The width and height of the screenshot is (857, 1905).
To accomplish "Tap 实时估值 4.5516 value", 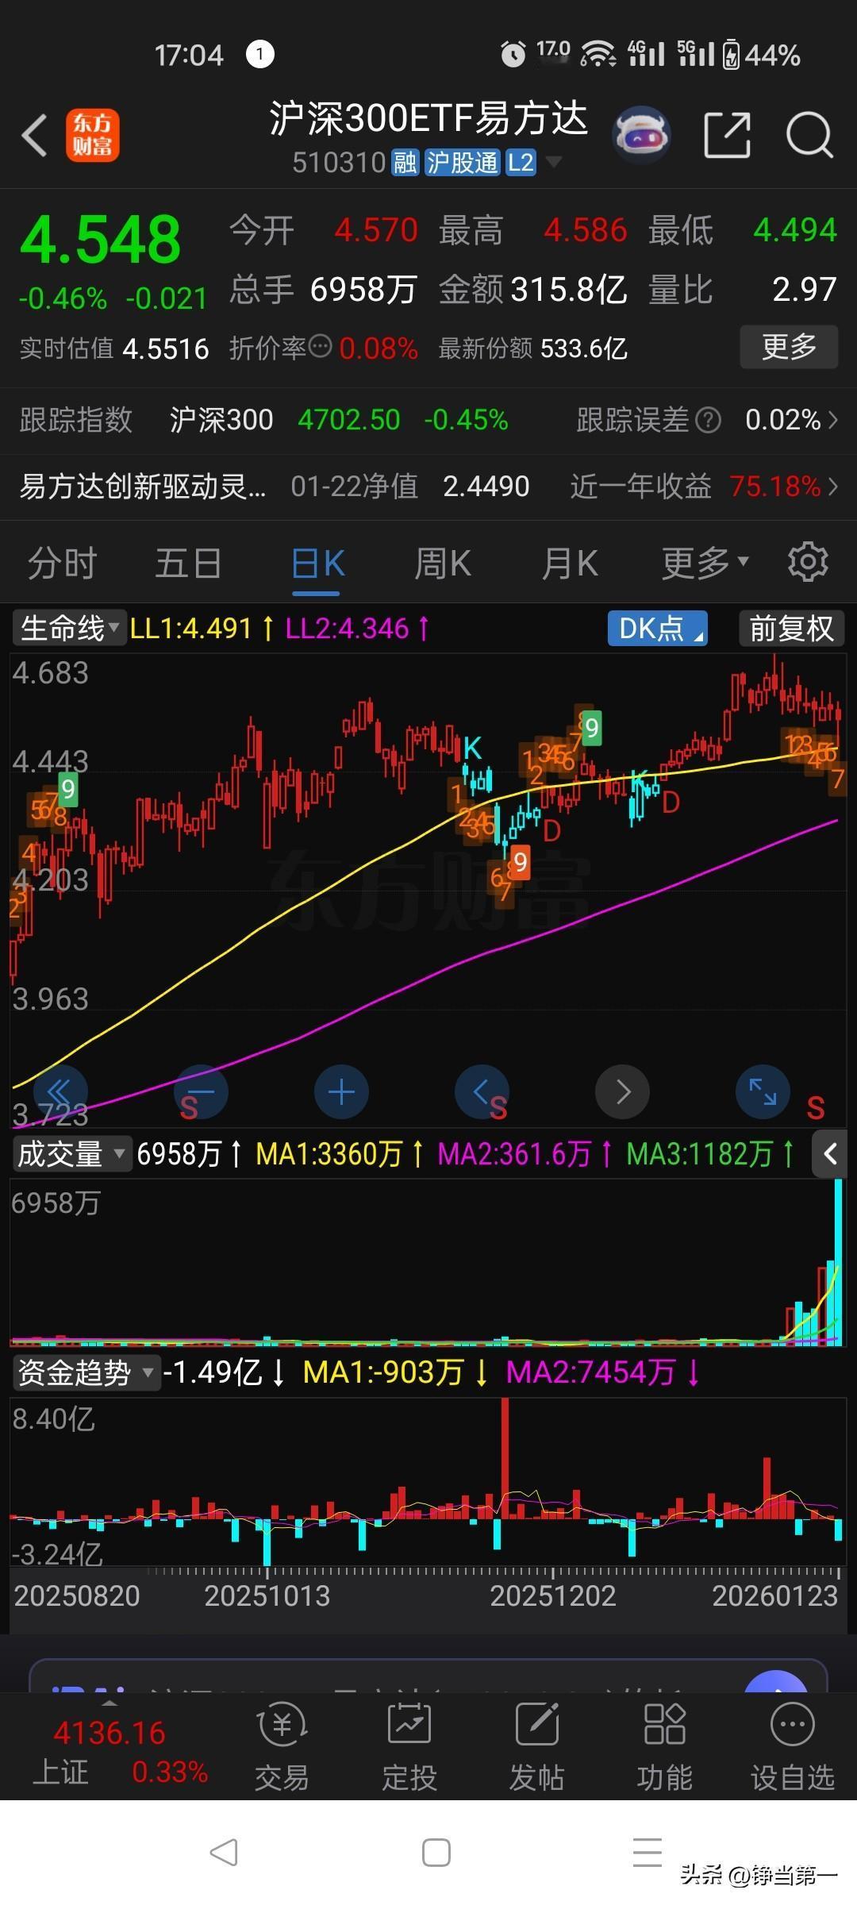I will pos(114,348).
